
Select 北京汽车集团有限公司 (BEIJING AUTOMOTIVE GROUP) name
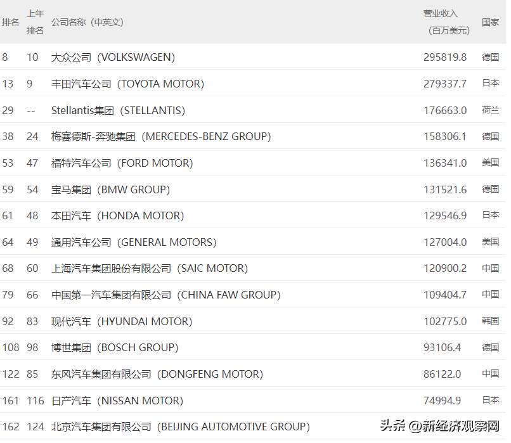tap(181, 427)
